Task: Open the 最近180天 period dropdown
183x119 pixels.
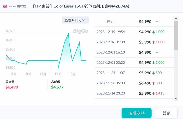Action: 75,20
